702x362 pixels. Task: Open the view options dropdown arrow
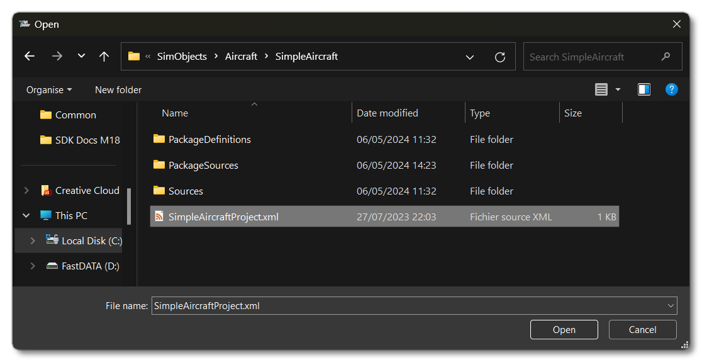(618, 89)
